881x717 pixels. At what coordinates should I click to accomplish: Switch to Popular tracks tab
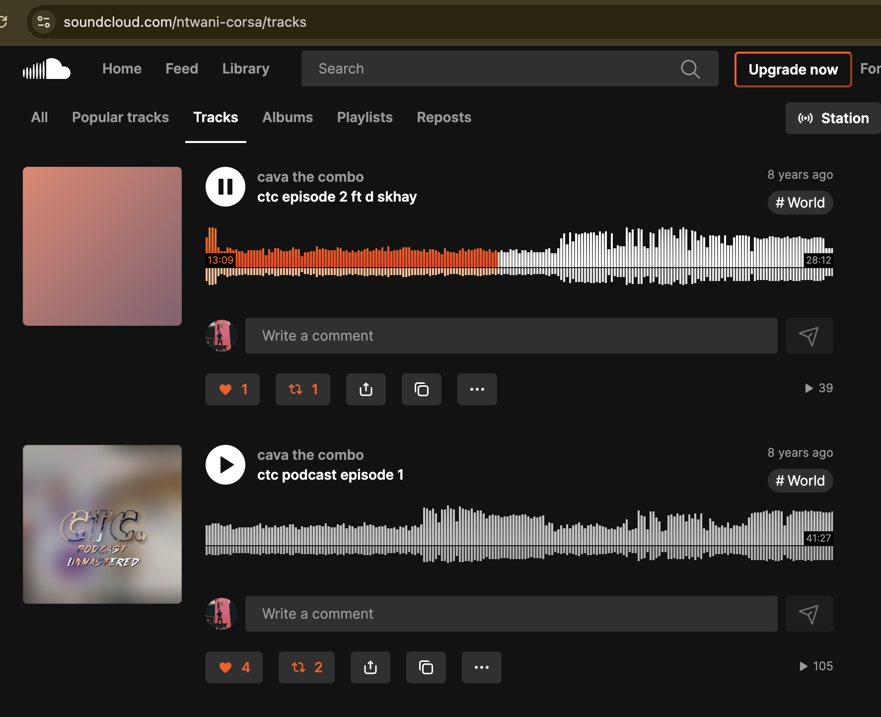pyautogui.click(x=120, y=117)
